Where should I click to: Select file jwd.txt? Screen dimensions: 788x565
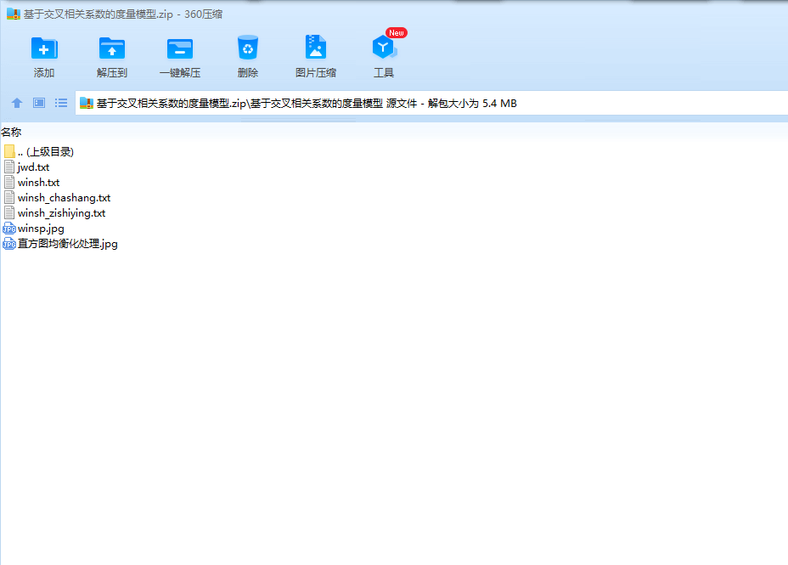[26, 167]
